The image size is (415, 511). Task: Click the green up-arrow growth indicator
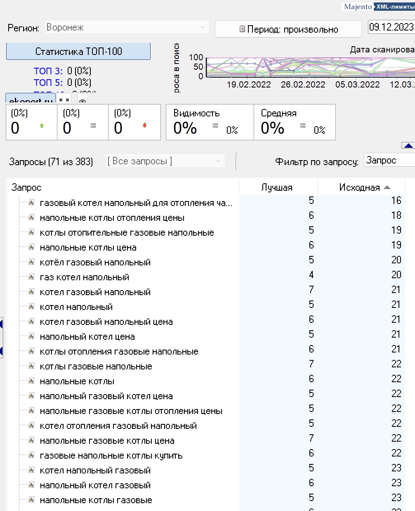click(x=42, y=126)
